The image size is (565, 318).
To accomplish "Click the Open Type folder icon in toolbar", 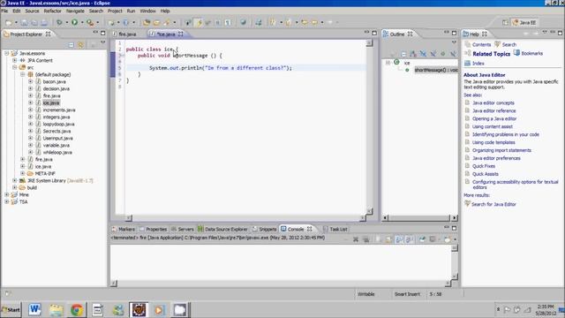I will point(147,22).
